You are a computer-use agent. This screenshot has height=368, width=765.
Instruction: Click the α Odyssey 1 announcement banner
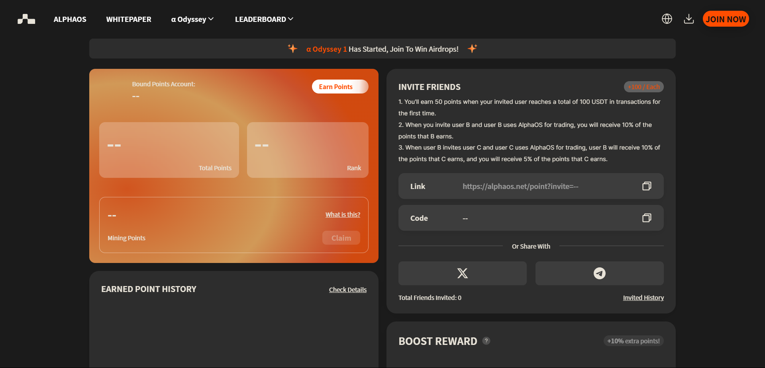coord(382,49)
